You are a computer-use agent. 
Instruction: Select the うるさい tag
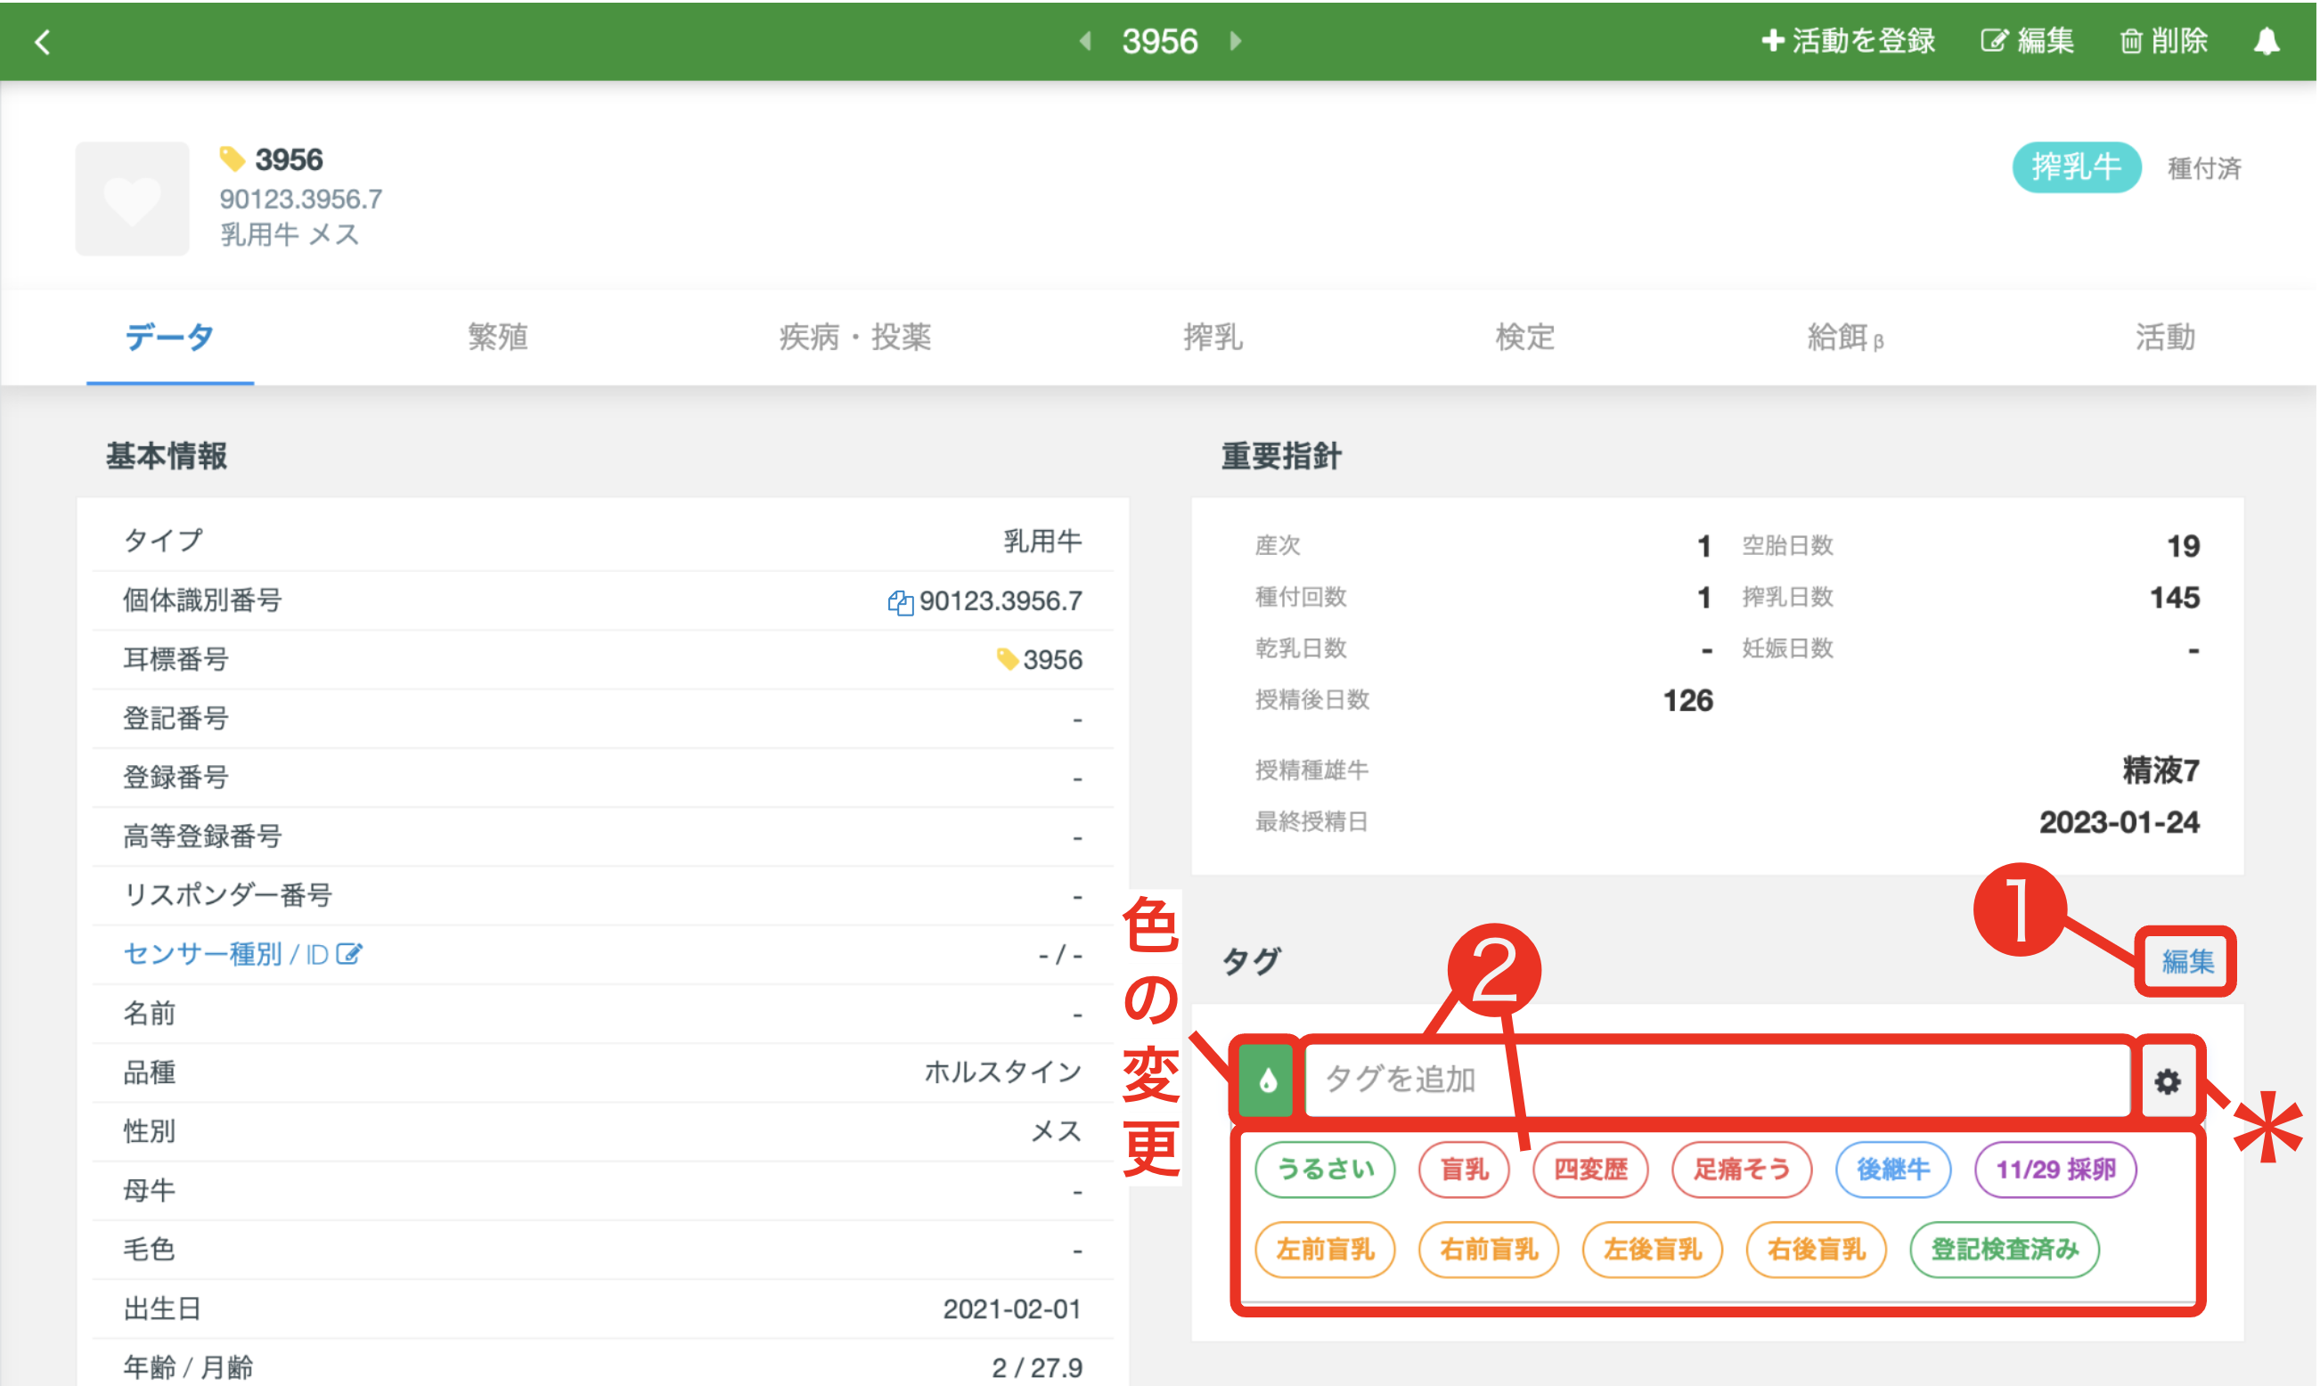click(x=1325, y=1170)
